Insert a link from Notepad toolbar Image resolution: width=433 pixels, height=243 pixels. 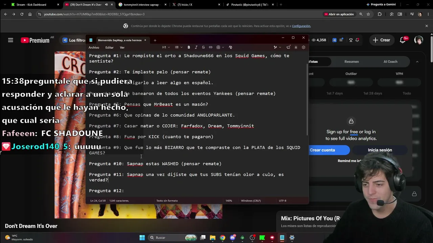[x=210, y=47]
